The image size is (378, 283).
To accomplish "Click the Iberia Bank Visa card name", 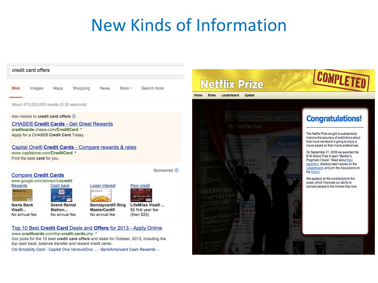I will coord(22,207).
